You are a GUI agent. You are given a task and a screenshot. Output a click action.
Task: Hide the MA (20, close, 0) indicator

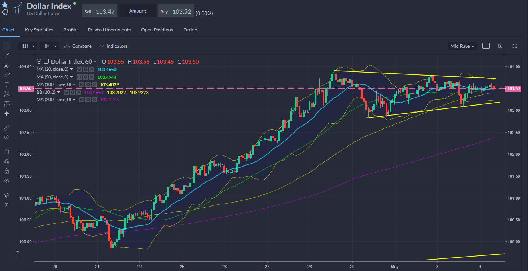[79, 70]
